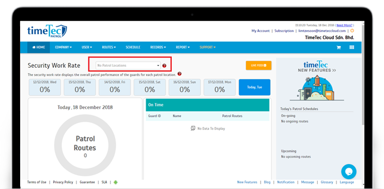Open the Subscription link
The image size is (384, 189).
(x=284, y=31)
